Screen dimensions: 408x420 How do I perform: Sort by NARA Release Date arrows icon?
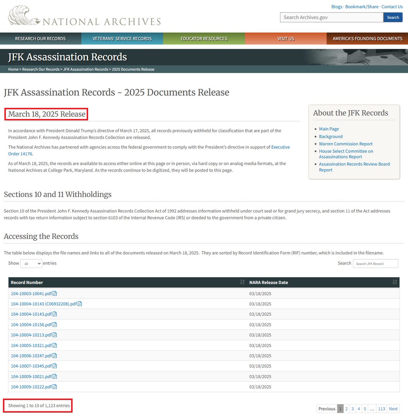click(x=395, y=282)
